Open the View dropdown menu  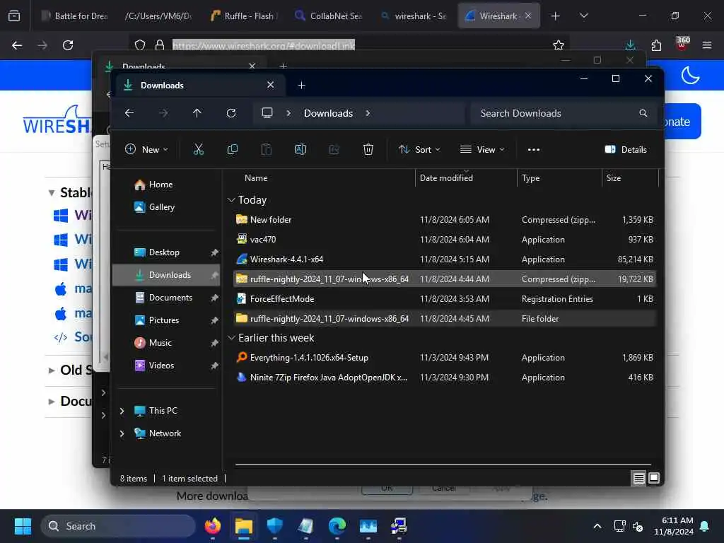tap(482, 149)
